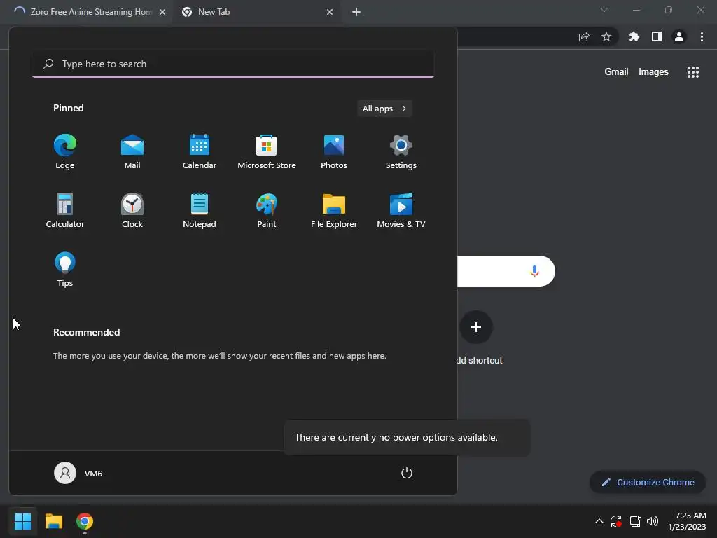Launch the Calculator app

pyautogui.click(x=65, y=211)
